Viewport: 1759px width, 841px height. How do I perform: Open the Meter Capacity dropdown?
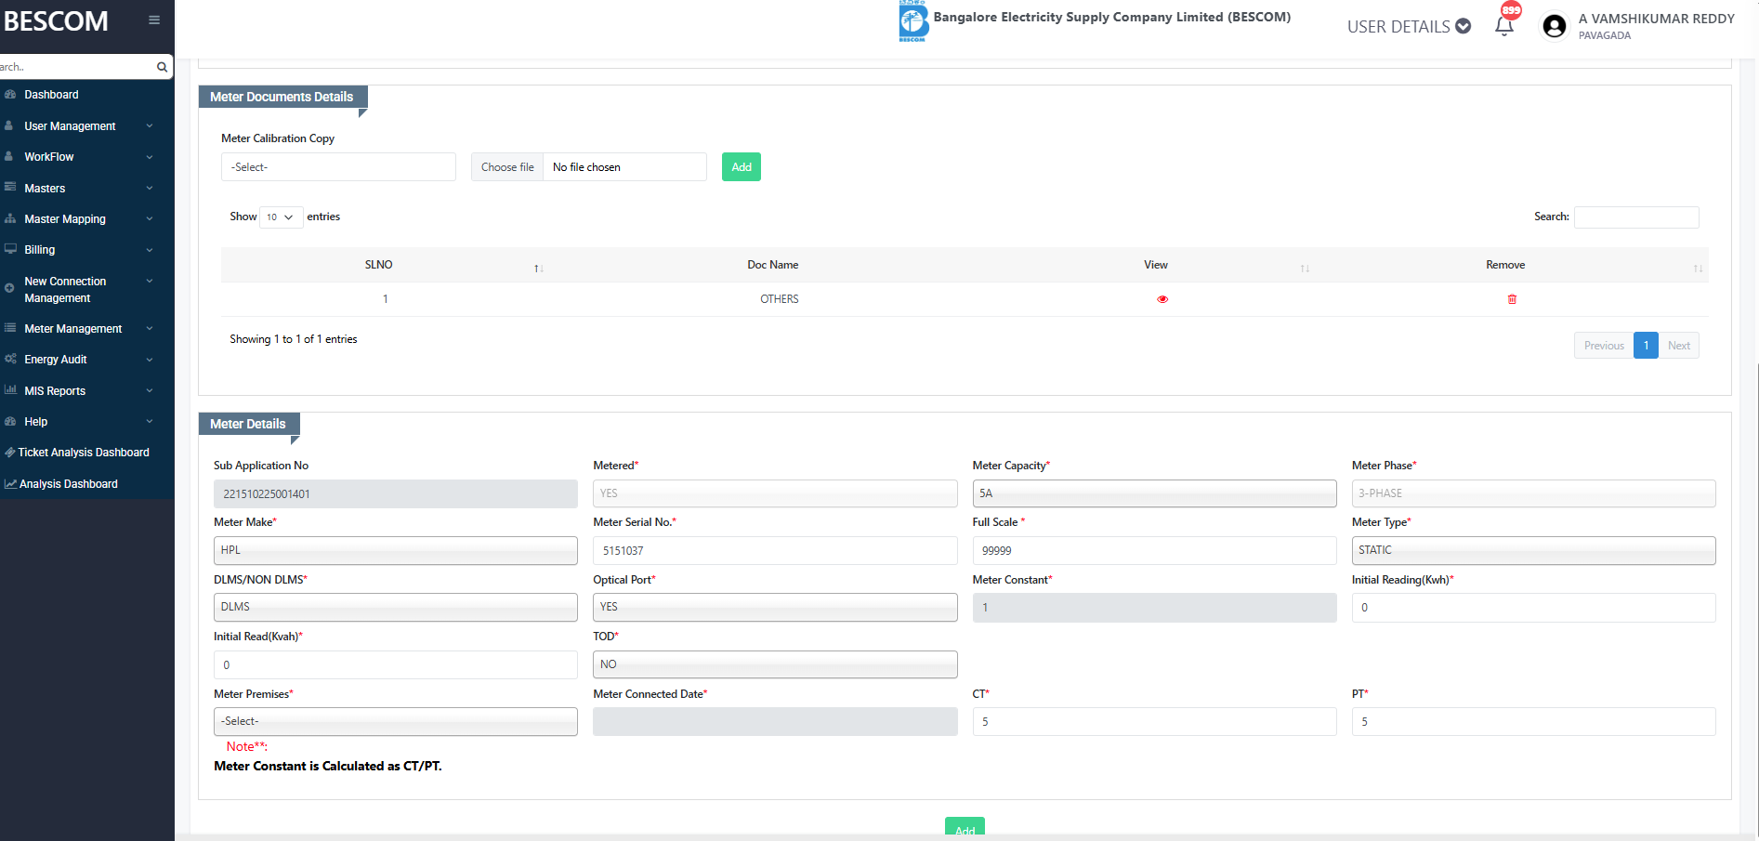pyautogui.click(x=1154, y=493)
